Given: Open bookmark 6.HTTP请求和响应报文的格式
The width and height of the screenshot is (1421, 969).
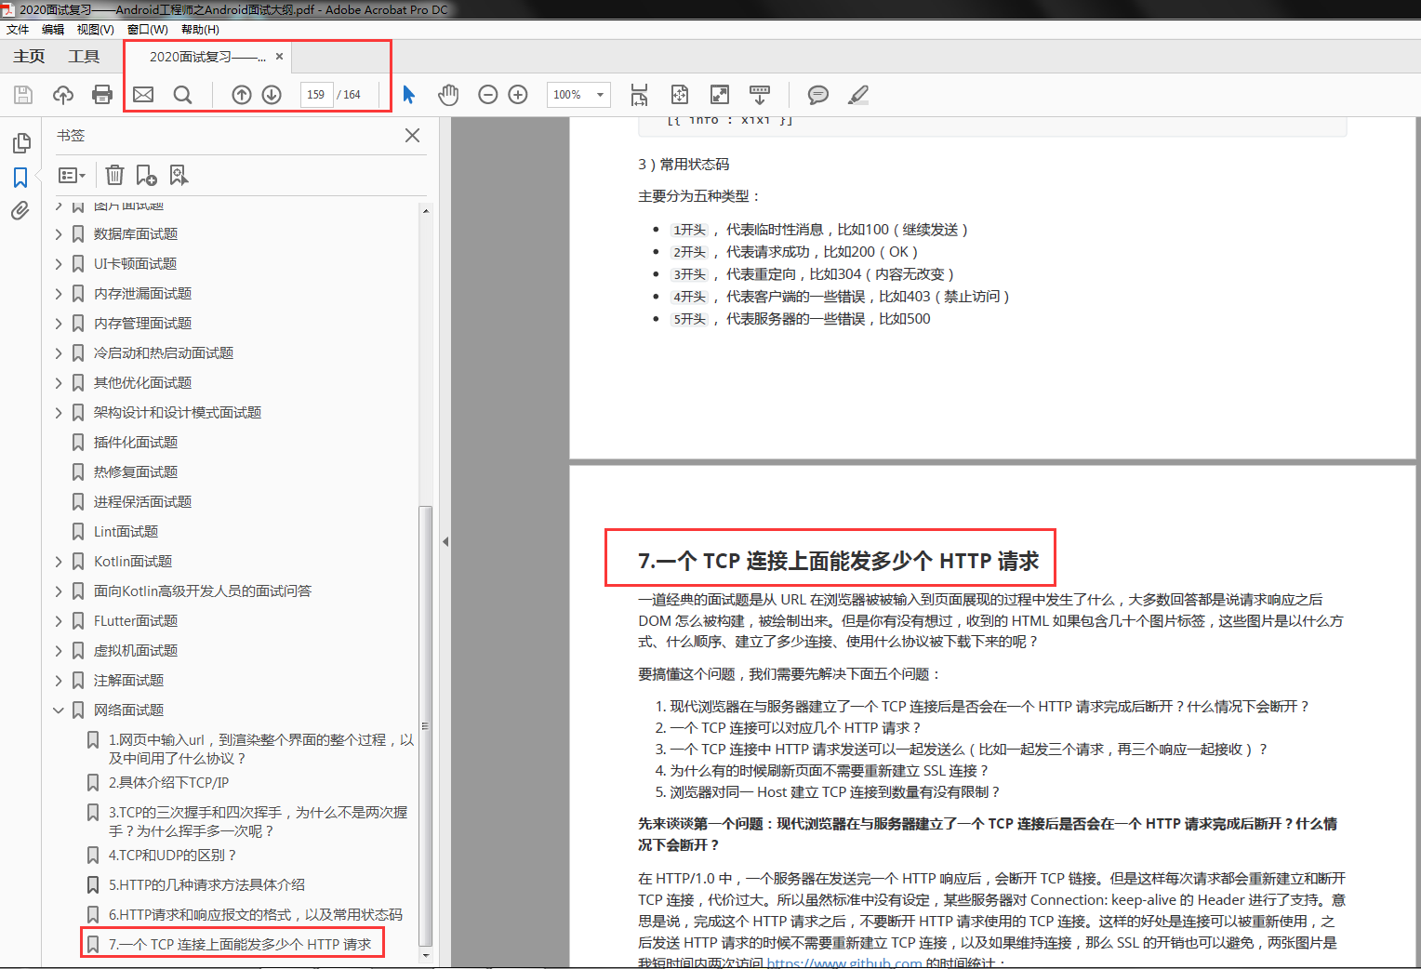Looking at the screenshot, I should (x=256, y=915).
